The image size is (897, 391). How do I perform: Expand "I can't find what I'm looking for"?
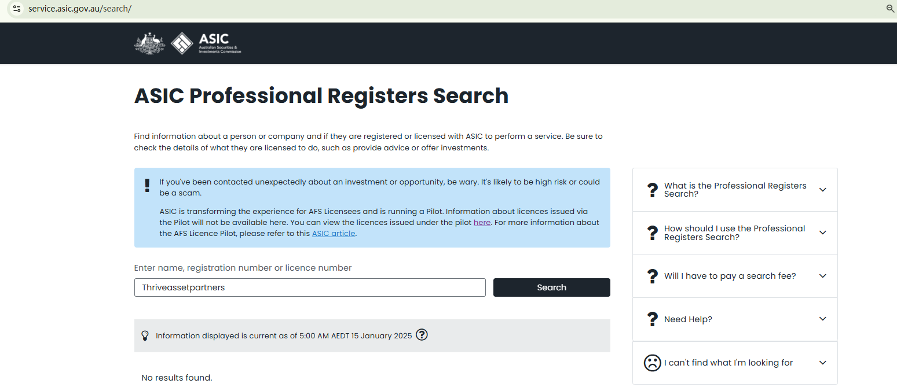click(x=822, y=363)
